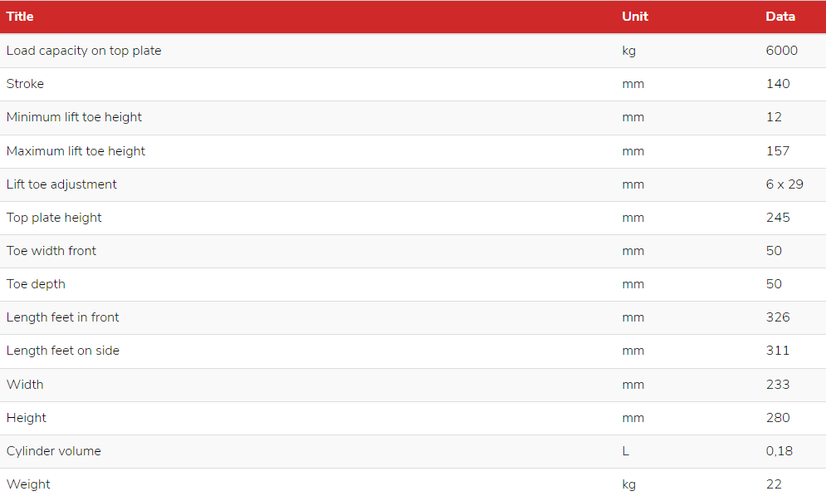Click the Lift toe adjustment value 6 x 29

[x=784, y=184]
